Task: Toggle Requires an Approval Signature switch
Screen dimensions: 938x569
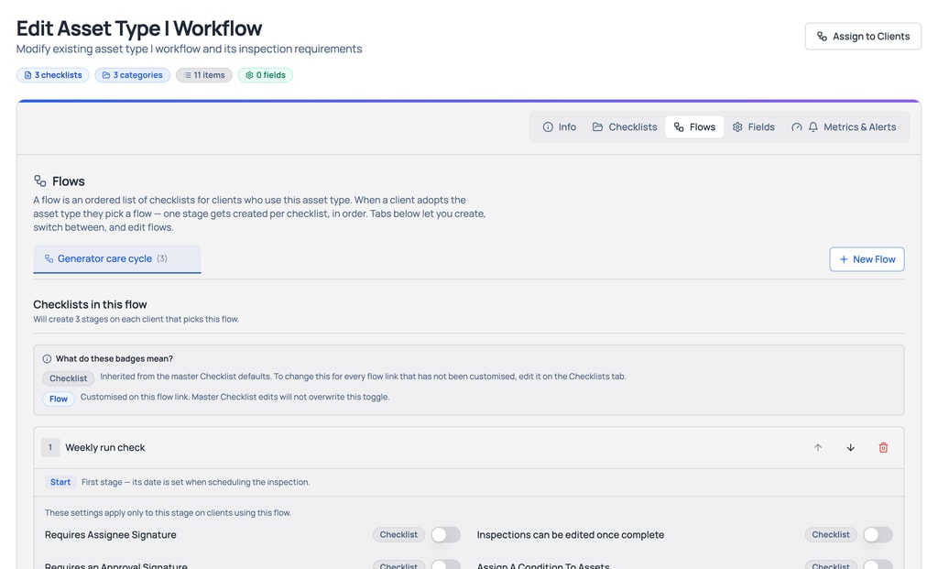Action: tap(446, 564)
